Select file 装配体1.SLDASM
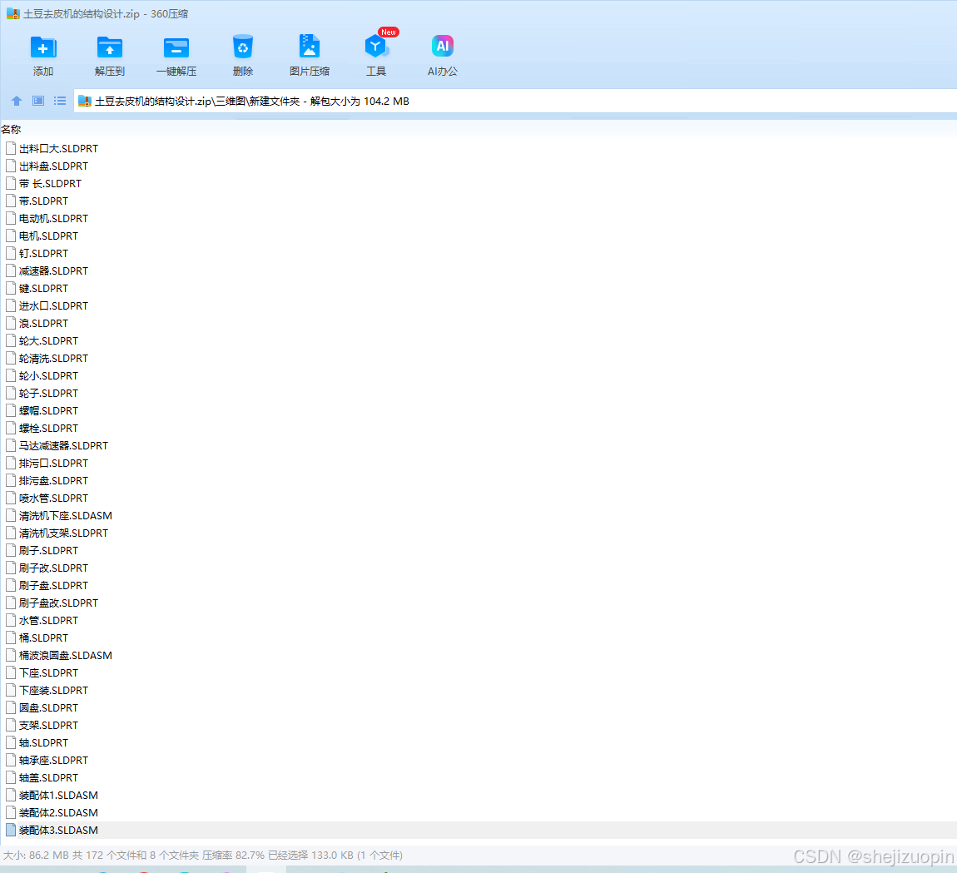The image size is (957, 873). pos(58,796)
